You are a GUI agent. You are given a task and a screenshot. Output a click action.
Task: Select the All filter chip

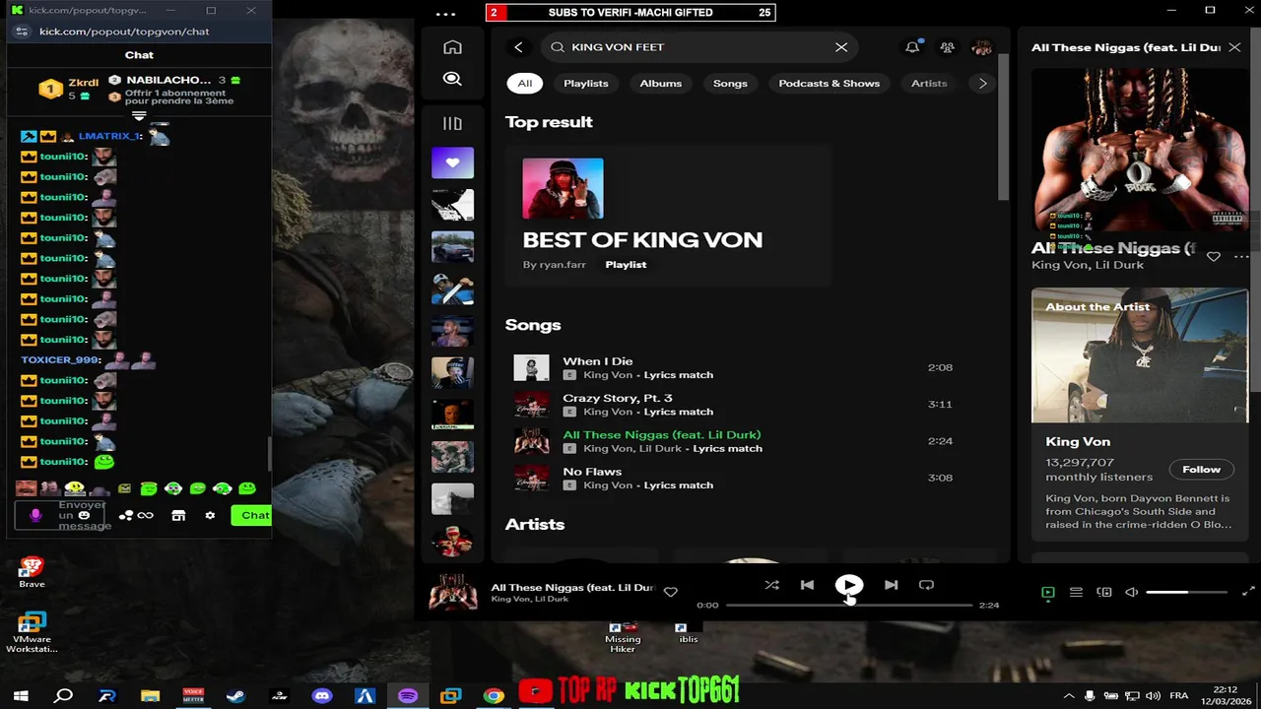tap(525, 83)
